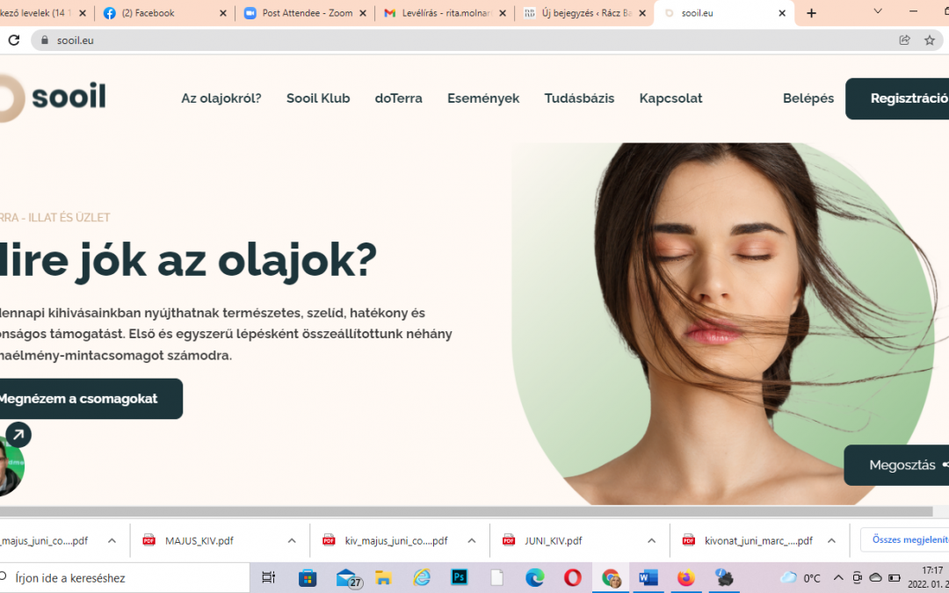Open Photoshop from the Windows taskbar
The width and height of the screenshot is (949, 593).
pyautogui.click(x=459, y=577)
